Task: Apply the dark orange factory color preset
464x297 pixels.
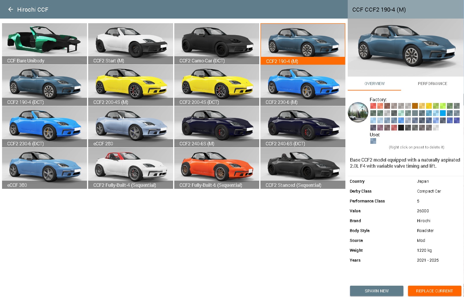Action: [x=415, y=106]
